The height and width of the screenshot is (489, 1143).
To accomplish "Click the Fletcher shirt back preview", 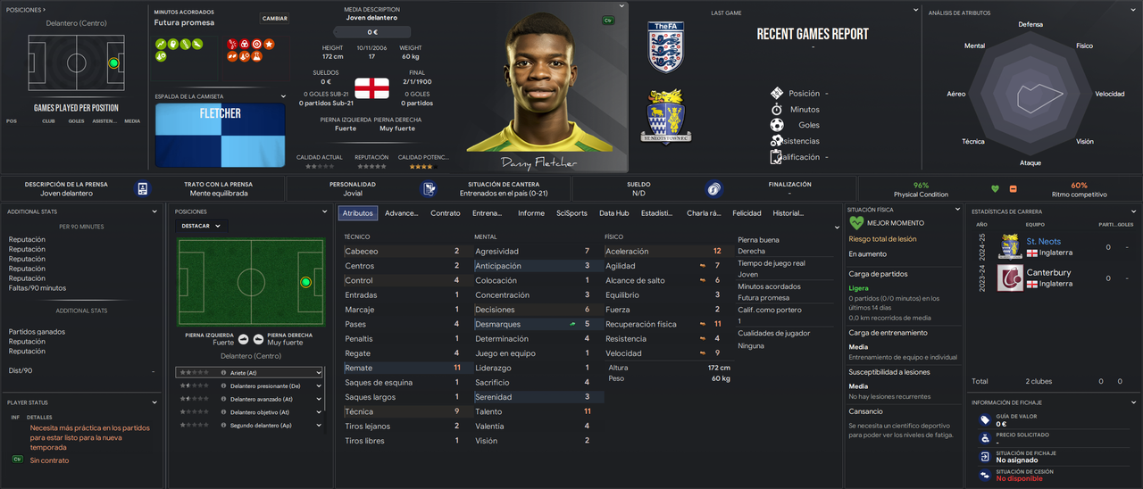I will coord(221,134).
